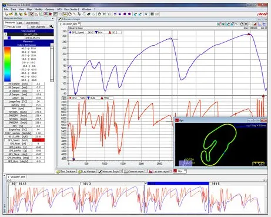Open the Test Database bottom tab
This screenshot has width=271, height=217.
66,171
